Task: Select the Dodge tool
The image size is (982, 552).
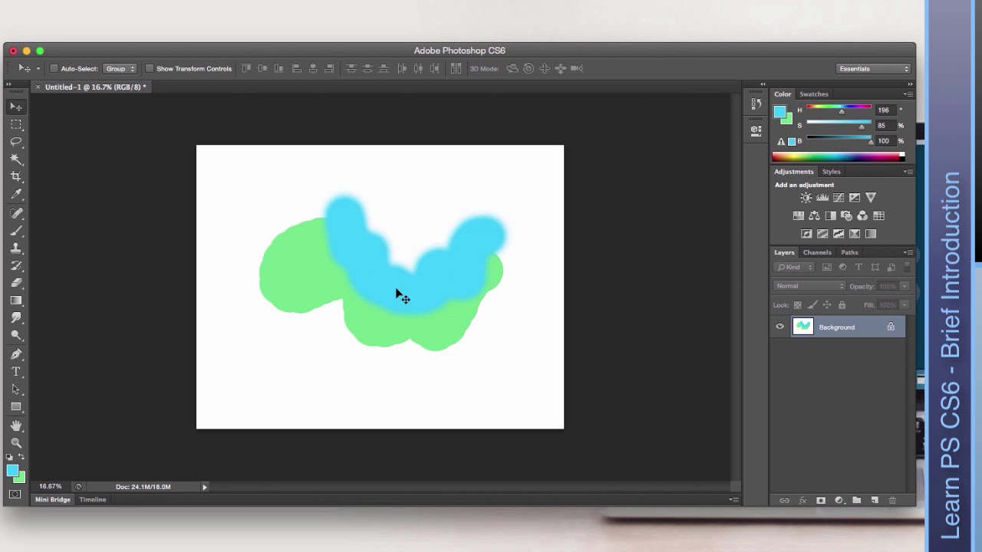Action: 16,335
